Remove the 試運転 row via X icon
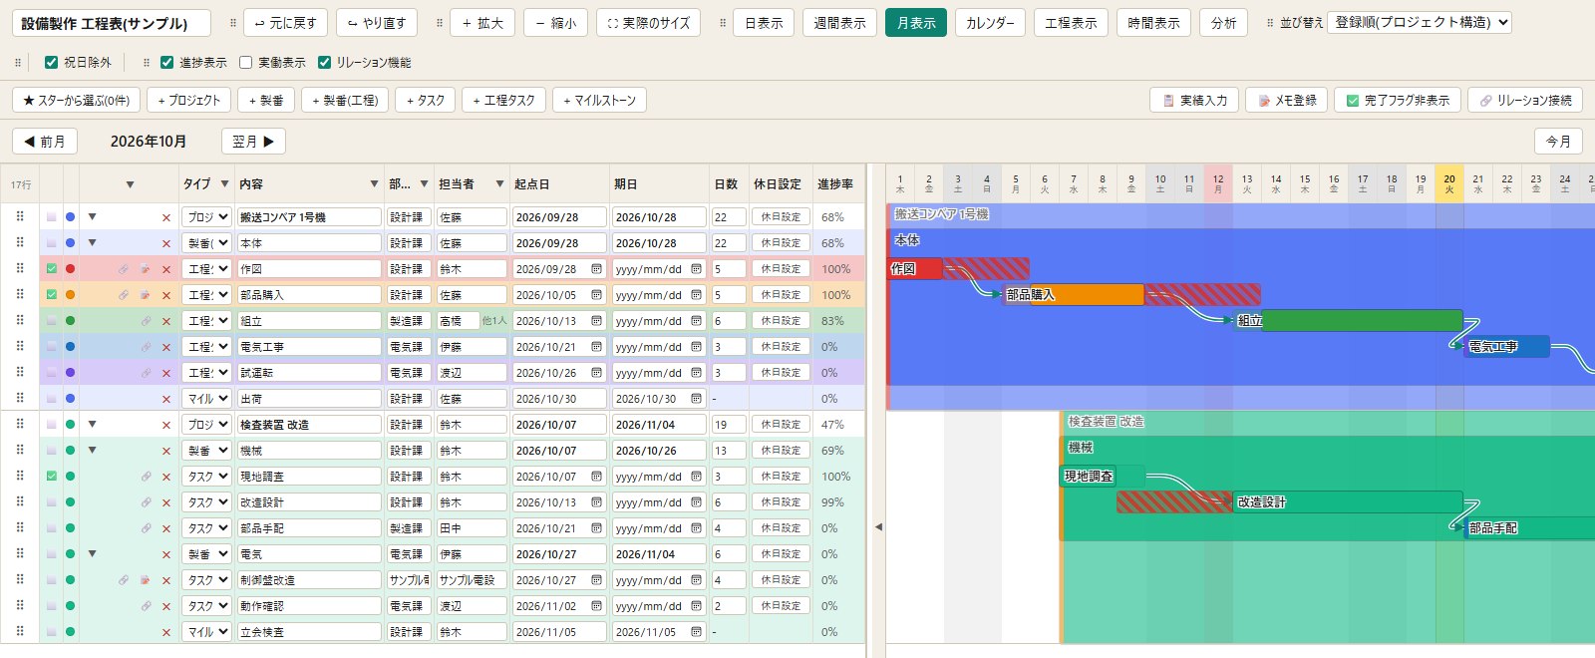The image size is (1595, 658). coord(166,373)
